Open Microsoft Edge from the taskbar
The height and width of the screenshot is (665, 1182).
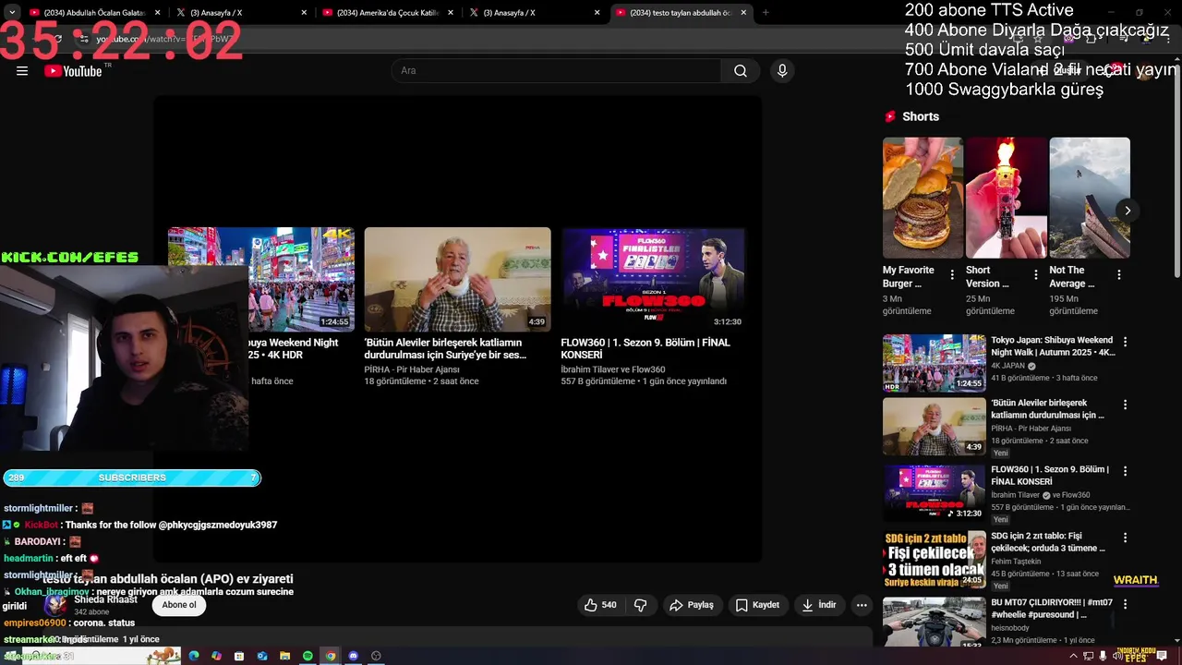tap(194, 656)
